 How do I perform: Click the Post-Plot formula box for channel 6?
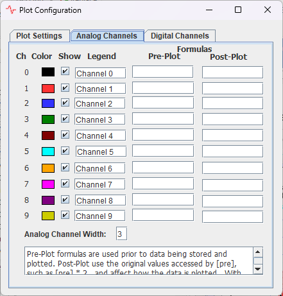[232, 168]
